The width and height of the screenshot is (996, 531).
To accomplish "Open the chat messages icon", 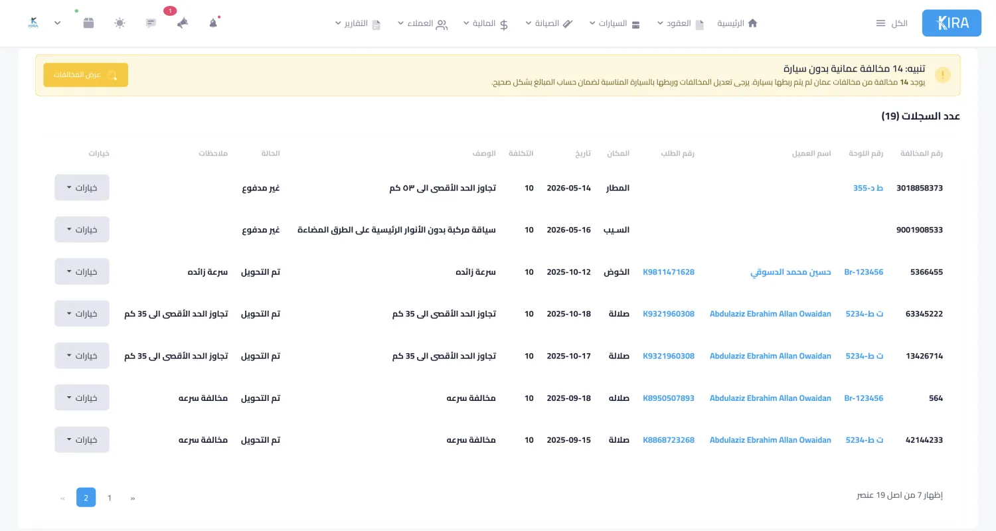I will (x=151, y=23).
